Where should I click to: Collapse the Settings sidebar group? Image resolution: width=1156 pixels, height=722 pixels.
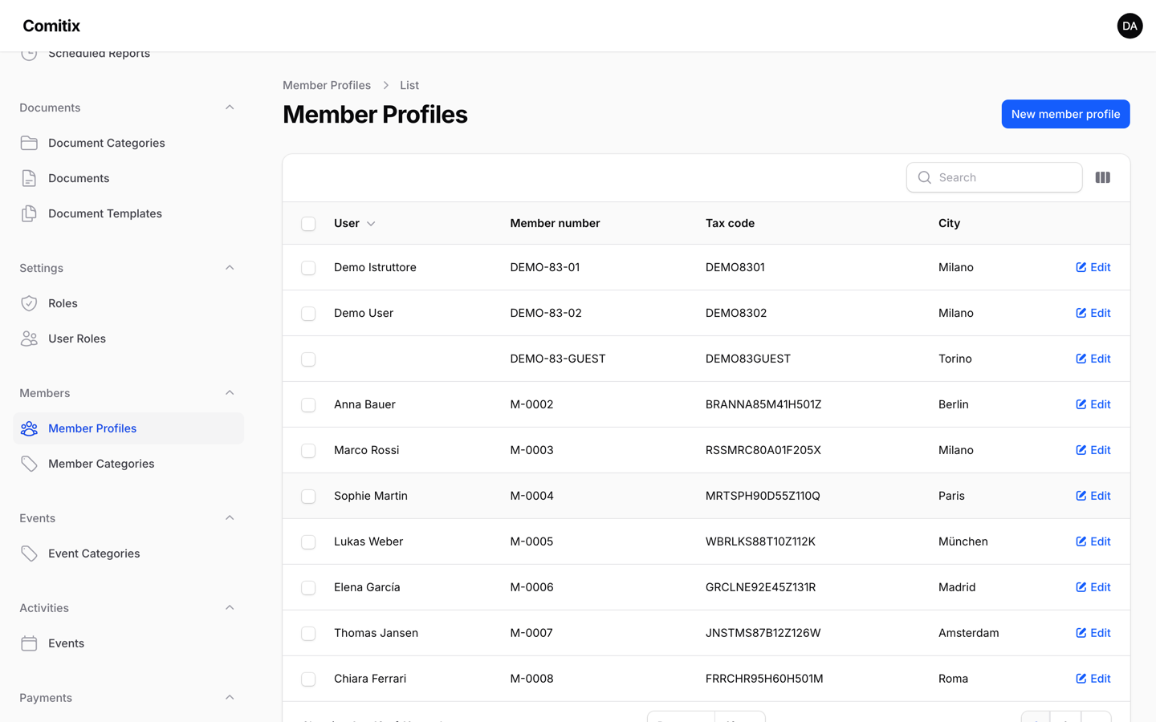pyautogui.click(x=230, y=268)
